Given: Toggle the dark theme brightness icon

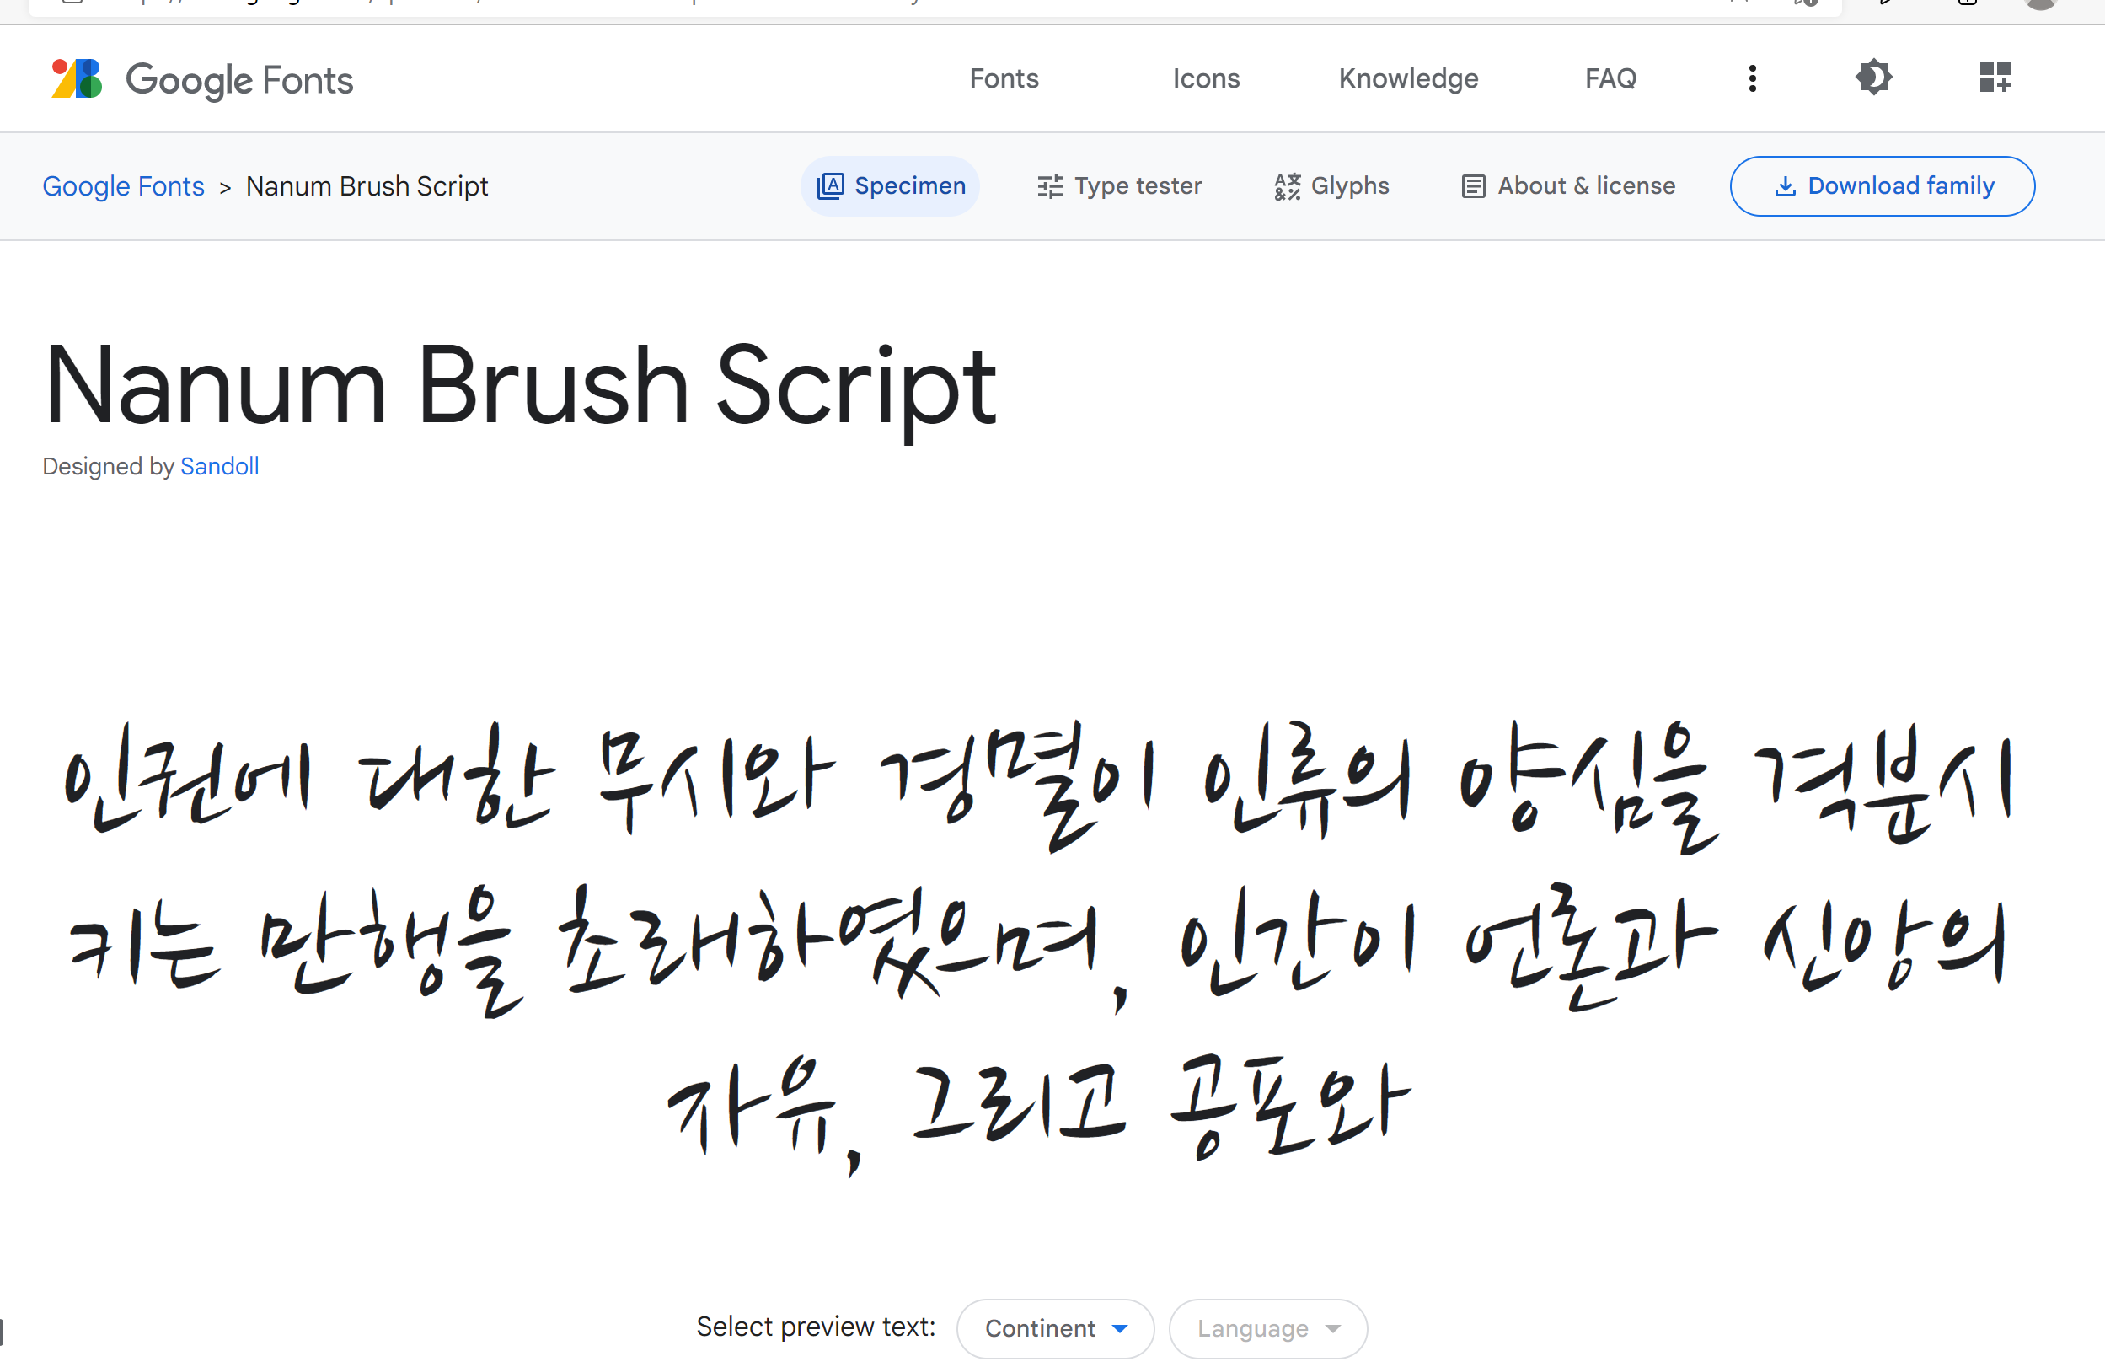Looking at the screenshot, I should 1873,78.
